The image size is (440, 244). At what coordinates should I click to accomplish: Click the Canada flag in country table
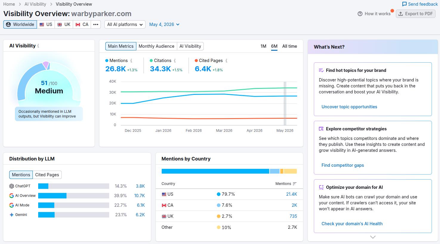164,205
